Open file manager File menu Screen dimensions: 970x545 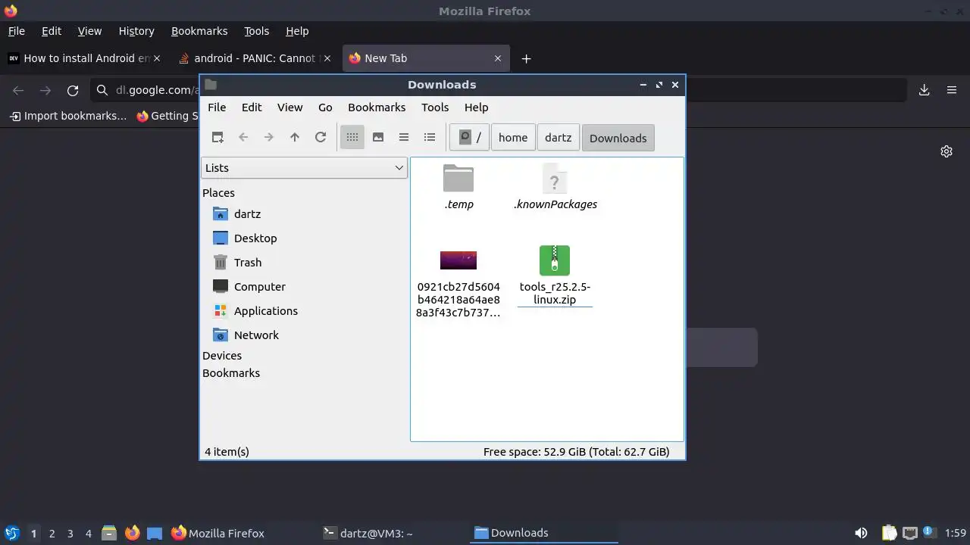tap(217, 107)
